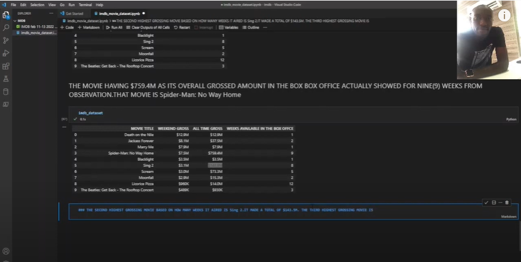This screenshot has height=262, width=521.
Task: Open the Extensions view
Action: click(x=6, y=66)
